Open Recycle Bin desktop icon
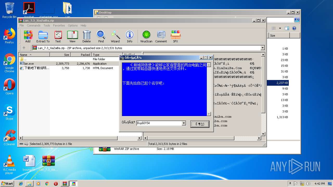The width and height of the screenshot is (333, 187). point(9,10)
